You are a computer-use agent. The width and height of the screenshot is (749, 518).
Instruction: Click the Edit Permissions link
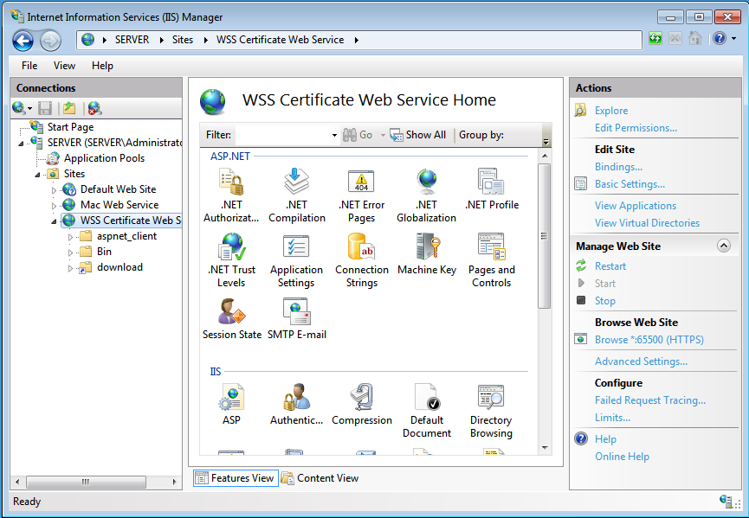[x=636, y=128]
